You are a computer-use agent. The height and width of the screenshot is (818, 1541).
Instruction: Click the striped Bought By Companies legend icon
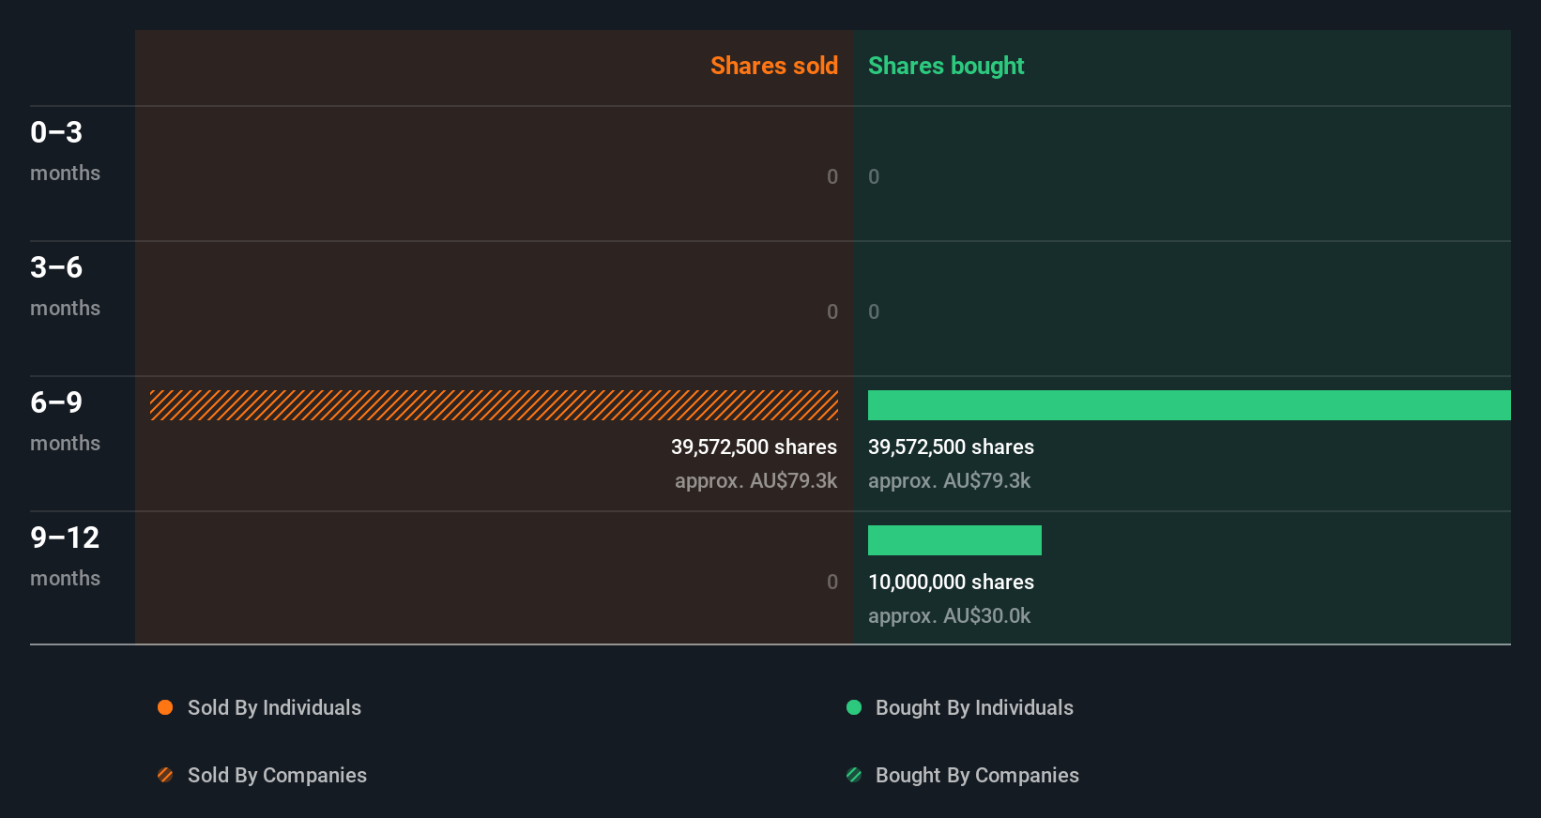[x=854, y=775]
